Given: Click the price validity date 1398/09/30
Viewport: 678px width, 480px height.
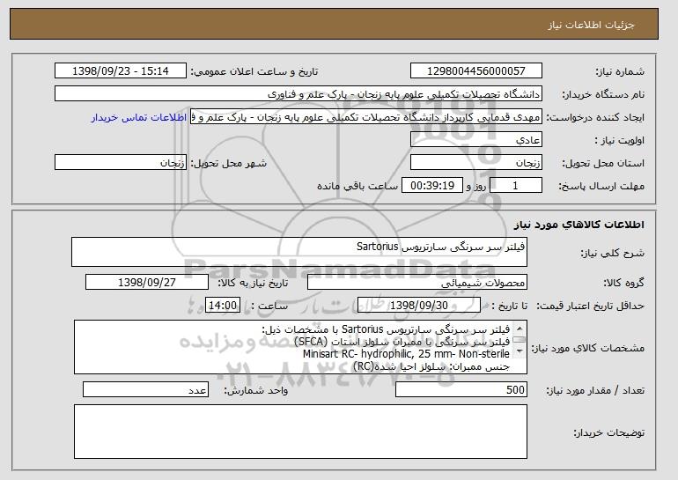Looking at the screenshot, I should coord(419,306).
